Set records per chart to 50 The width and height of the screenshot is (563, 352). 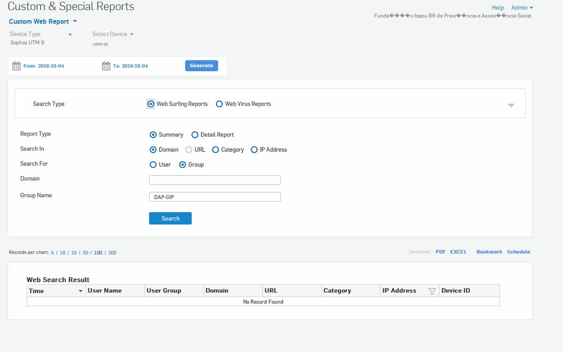85,253
